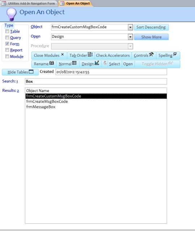Click the Results label

10,91
